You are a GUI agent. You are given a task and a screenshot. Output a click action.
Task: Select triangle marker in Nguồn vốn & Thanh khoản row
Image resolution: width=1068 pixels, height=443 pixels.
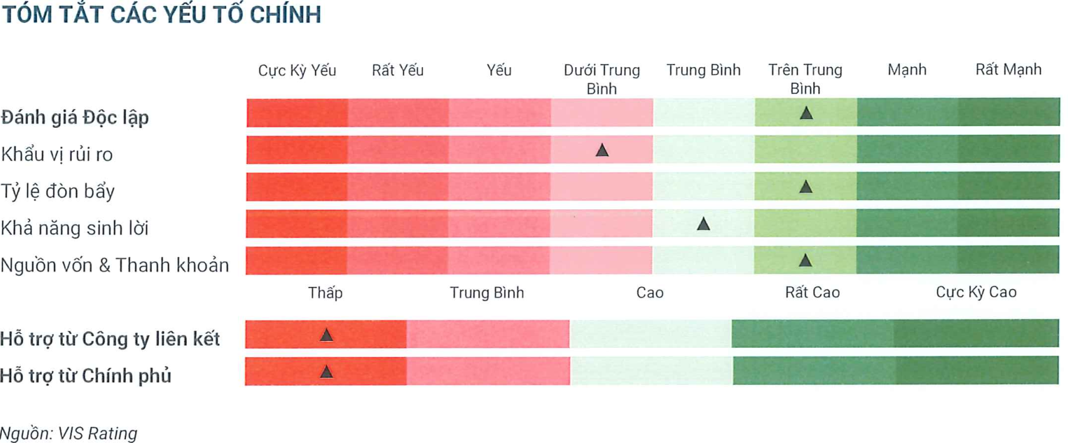806,261
